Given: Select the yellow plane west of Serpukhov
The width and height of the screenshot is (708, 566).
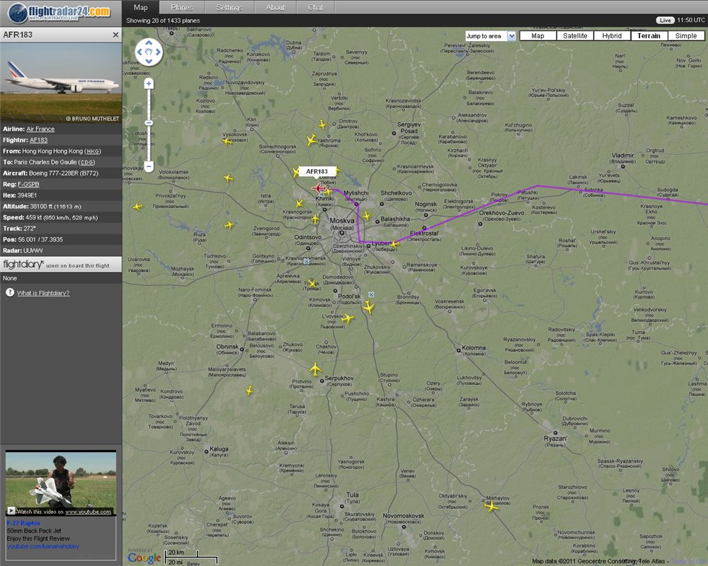Looking at the screenshot, I should point(315,369).
